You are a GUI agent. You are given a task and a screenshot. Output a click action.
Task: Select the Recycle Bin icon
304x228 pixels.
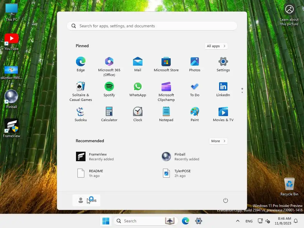click(x=289, y=187)
